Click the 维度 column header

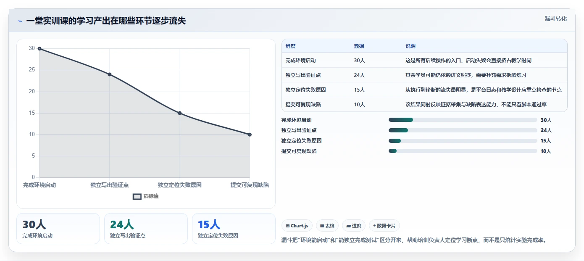(x=290, y=46)
